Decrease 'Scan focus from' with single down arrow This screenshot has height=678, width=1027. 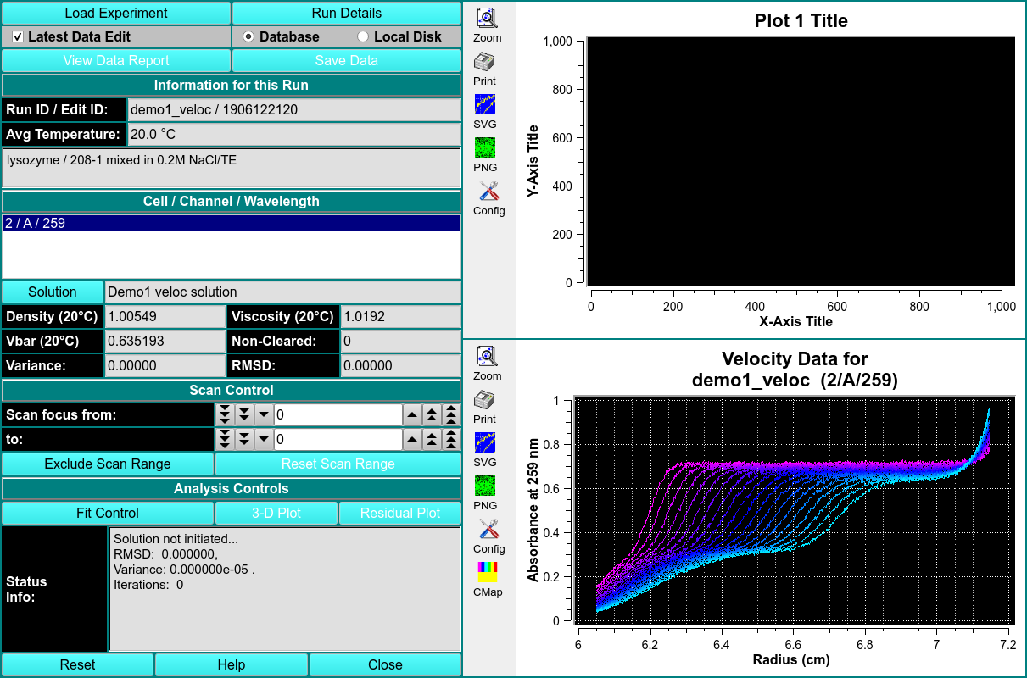tap(264, 415)
